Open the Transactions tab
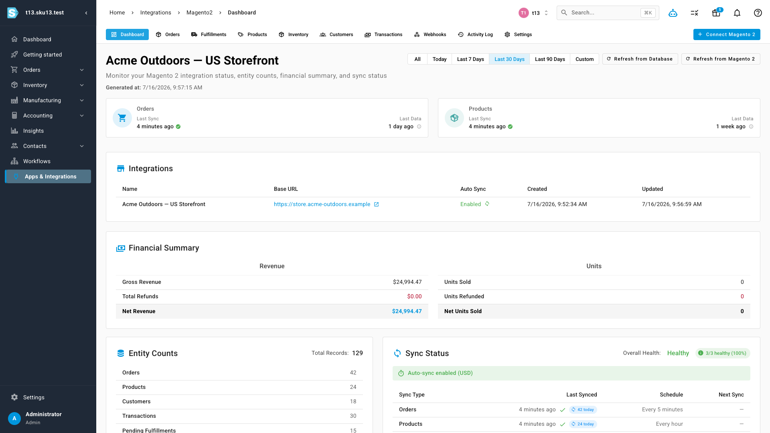Viewport: 770px width, 433px height. (x=383, y=34)
